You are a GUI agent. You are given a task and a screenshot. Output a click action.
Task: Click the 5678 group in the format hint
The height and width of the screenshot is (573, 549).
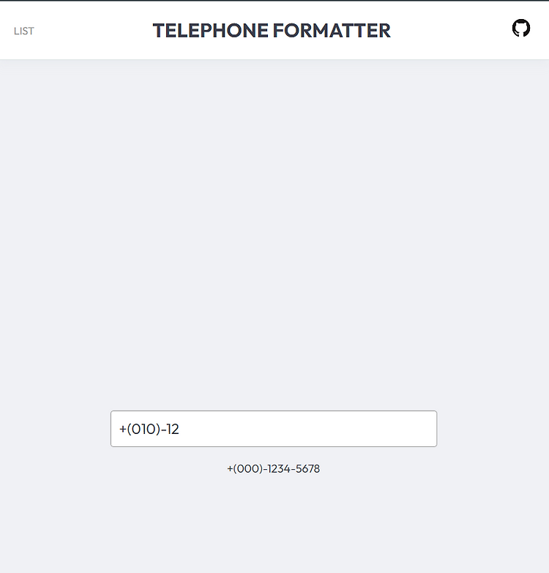pyautogui.click(x=307, y=468)
